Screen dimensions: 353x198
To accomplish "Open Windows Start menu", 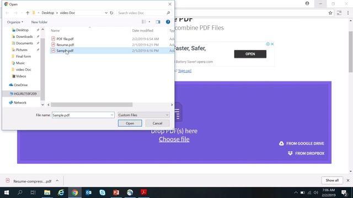I will tap(7, 193).
